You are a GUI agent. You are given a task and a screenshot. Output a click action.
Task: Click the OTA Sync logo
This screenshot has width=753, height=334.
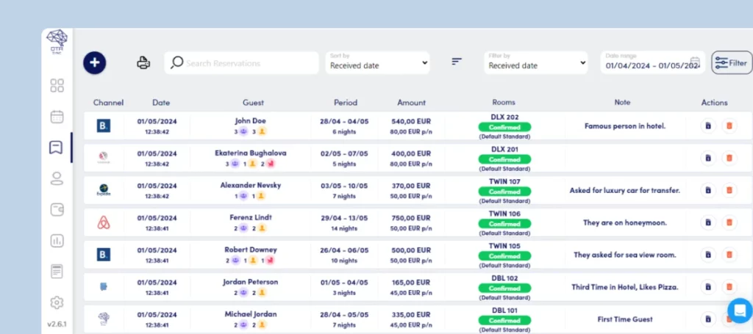click(x=57, y=41)
